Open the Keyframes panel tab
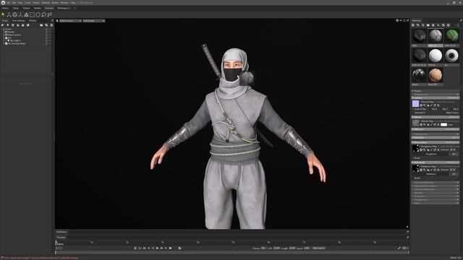Image resolution: width=463 pixels, height=260 pixels. [x=61, y=232]
